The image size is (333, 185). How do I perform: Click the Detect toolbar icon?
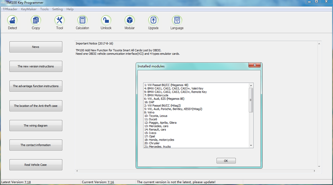[x=12, y=21]
